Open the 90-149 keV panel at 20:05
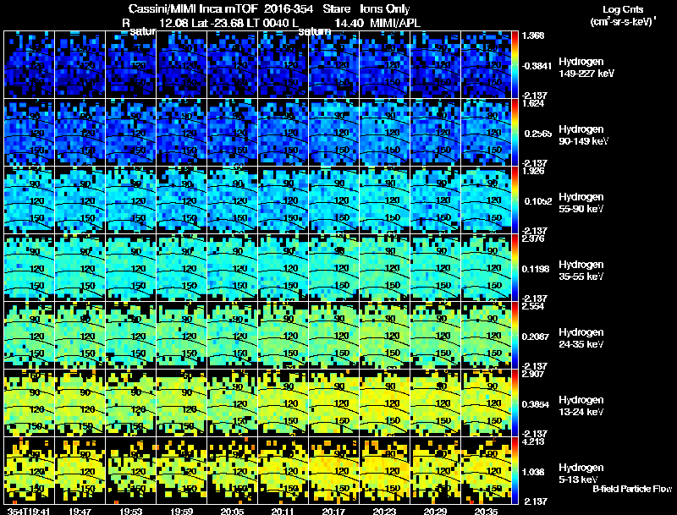The width and height of the screenshot is (677, 515). [x=232, y=133]
